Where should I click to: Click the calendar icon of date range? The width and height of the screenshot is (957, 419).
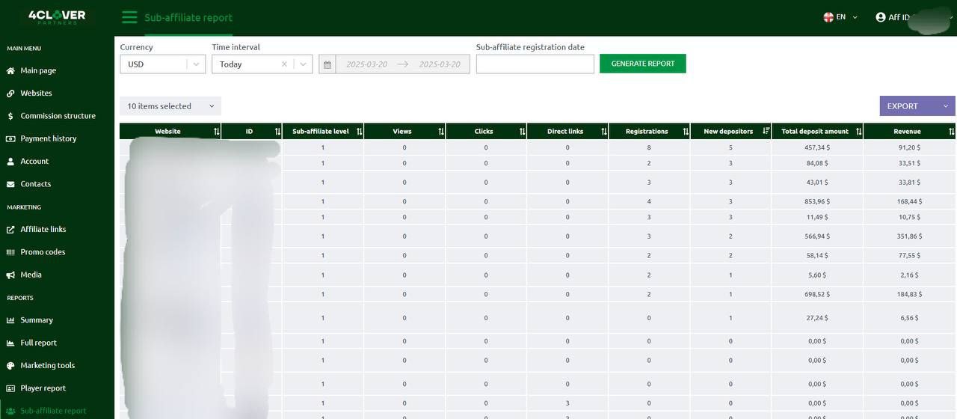tap(327, 64)
